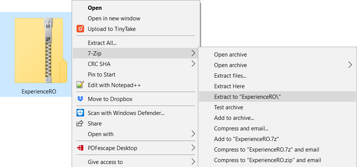
Task: Click the Windows Defender shield icon
Action: pos(80,113)
